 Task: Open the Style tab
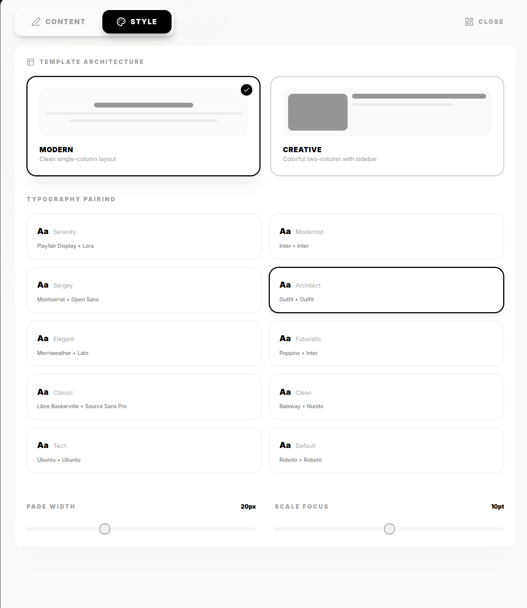click(137, 22)
